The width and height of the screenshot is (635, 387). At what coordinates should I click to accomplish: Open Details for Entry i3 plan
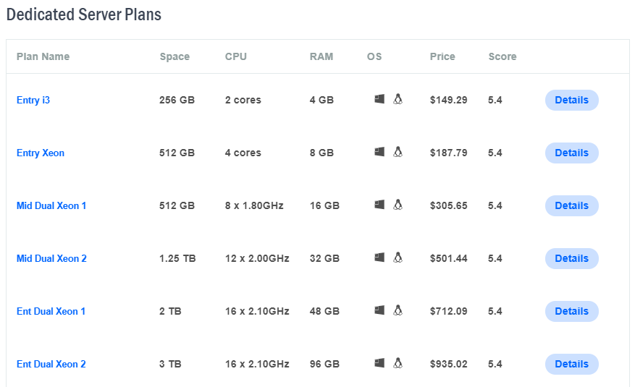coord(571,100)
